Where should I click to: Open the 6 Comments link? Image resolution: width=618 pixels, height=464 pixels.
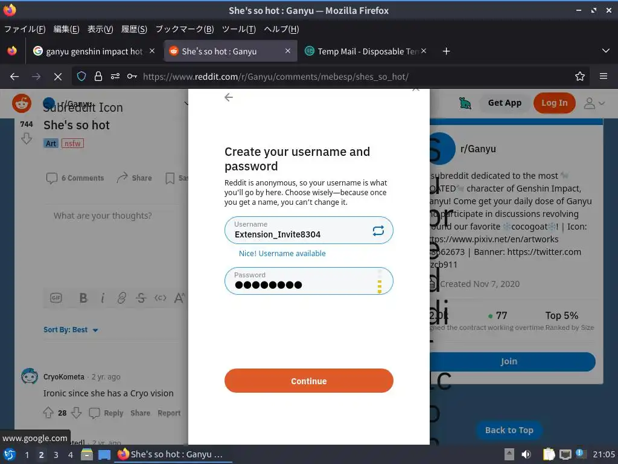[75, 178]
